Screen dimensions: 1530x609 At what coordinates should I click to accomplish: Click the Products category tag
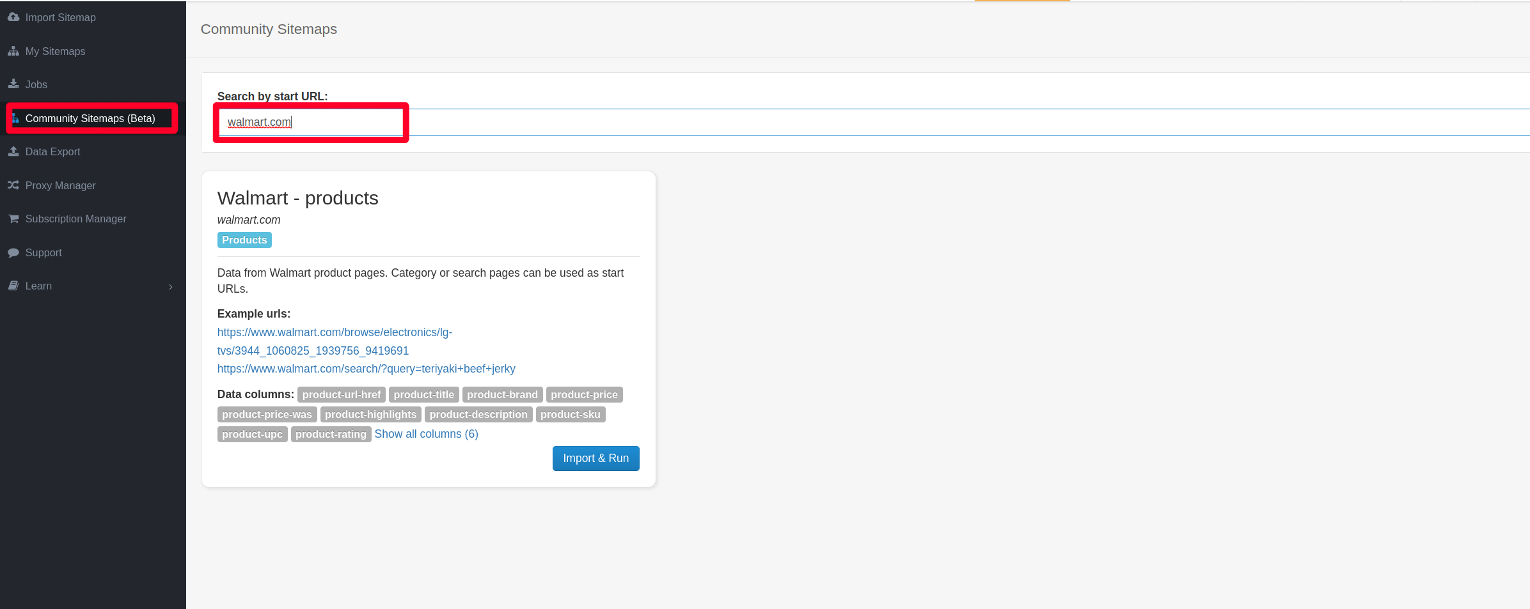[x=244, y=240]
